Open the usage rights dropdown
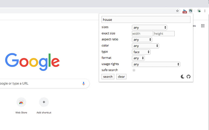Viewport: 209px width, 130px height. click(x=156, y=64)
